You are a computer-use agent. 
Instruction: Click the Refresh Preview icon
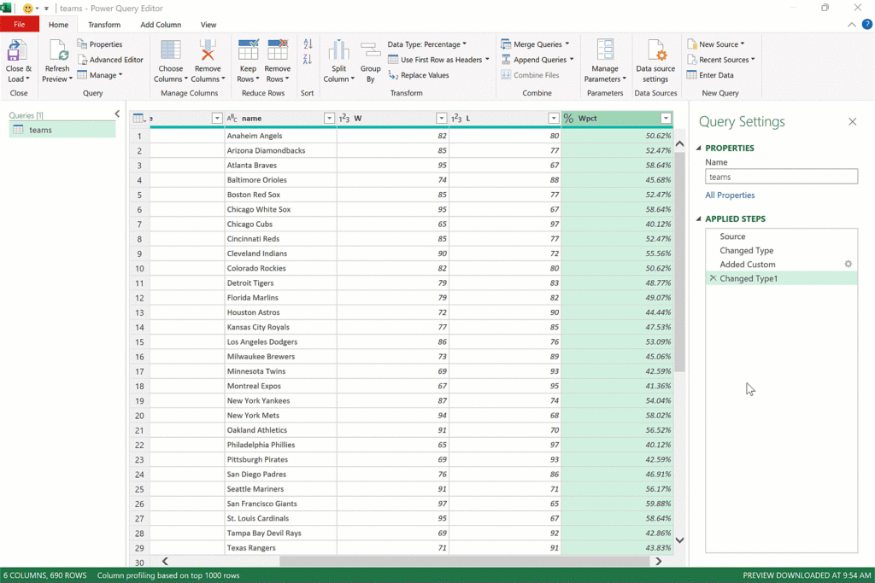coord(57,50)
